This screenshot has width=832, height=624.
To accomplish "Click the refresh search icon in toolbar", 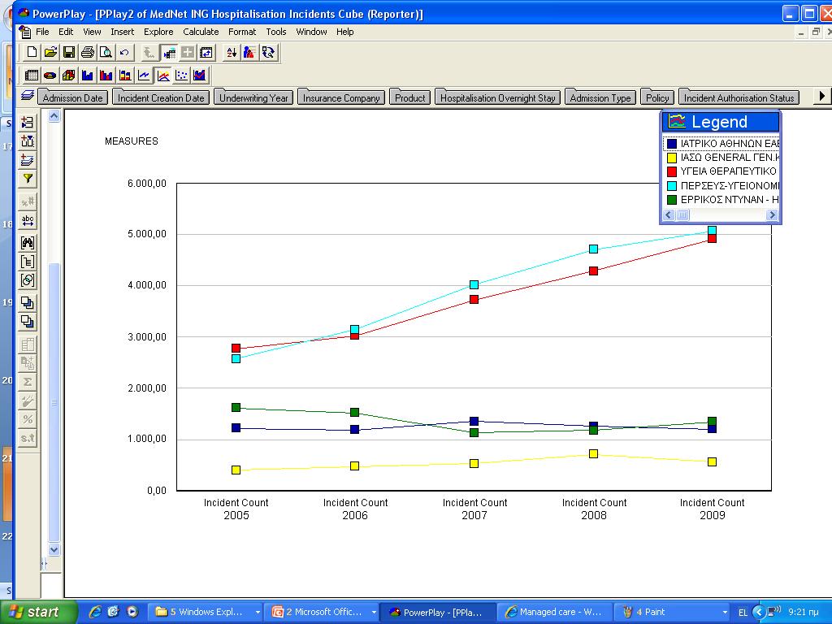I will pos(268,52).
